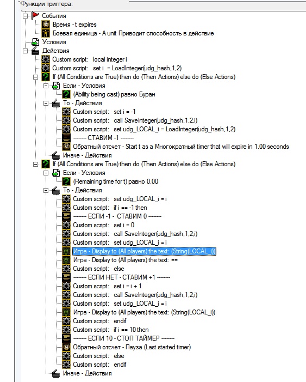The width and height of the screenshot is (306, 382).
Task: Select 'Custom script: set i = i + 1' row
Action: [107, 286]
